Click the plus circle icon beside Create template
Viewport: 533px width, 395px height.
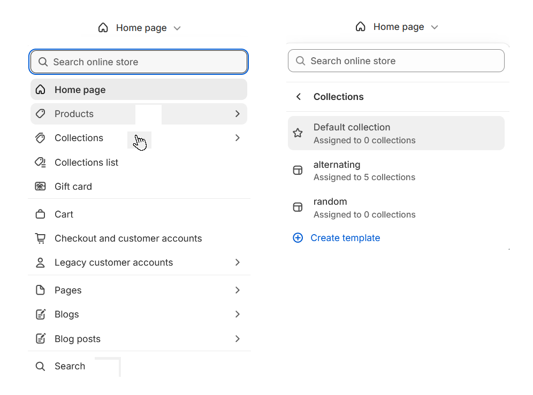[298, 238]
